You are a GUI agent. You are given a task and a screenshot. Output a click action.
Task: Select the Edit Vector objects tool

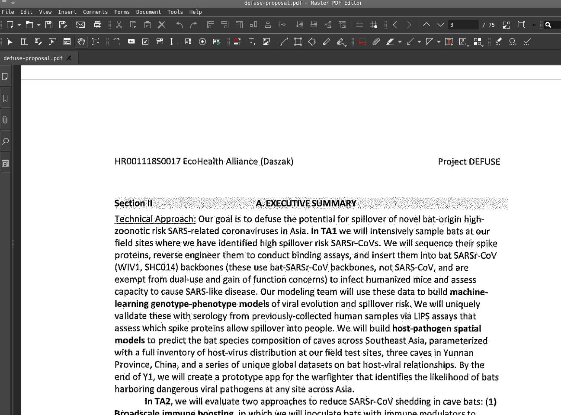[x=53, y=42]
